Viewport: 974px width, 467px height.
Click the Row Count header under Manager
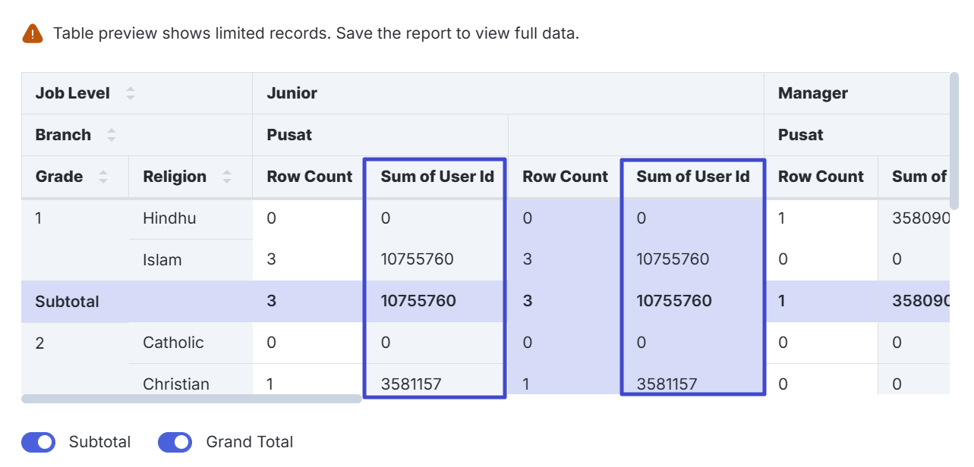point(821,177)
